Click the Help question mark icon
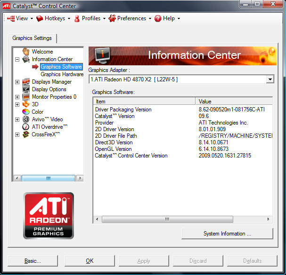Viewport: 286px width, 275px height. 158,18
